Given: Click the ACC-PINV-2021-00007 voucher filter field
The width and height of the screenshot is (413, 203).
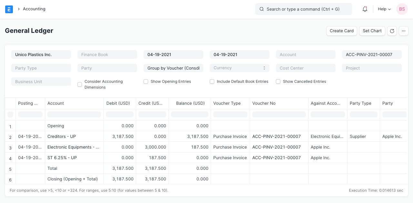Looking at the screenshot, I should pos(372,54).
